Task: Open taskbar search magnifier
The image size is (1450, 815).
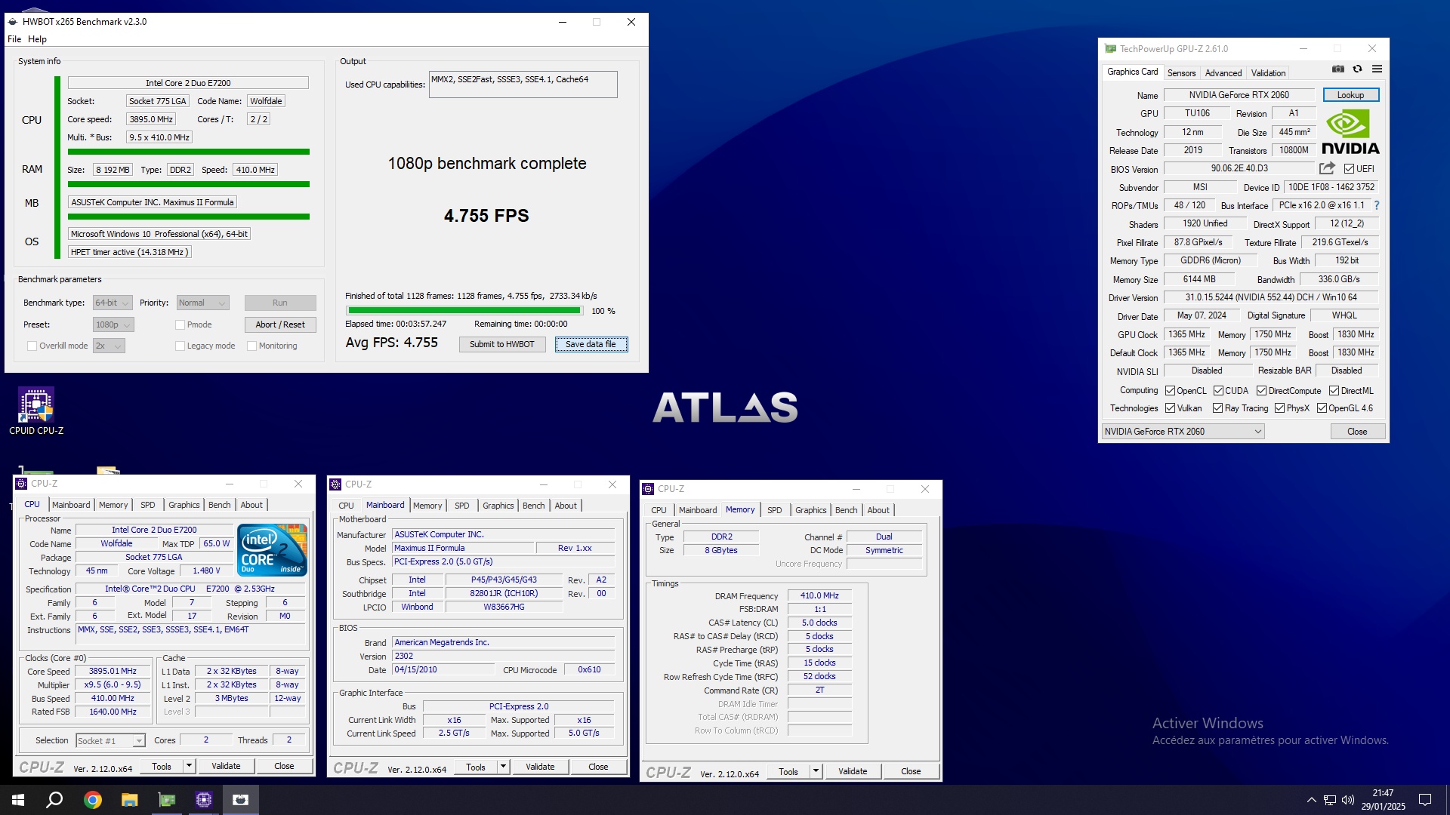Action: click(x=54, y=800)
